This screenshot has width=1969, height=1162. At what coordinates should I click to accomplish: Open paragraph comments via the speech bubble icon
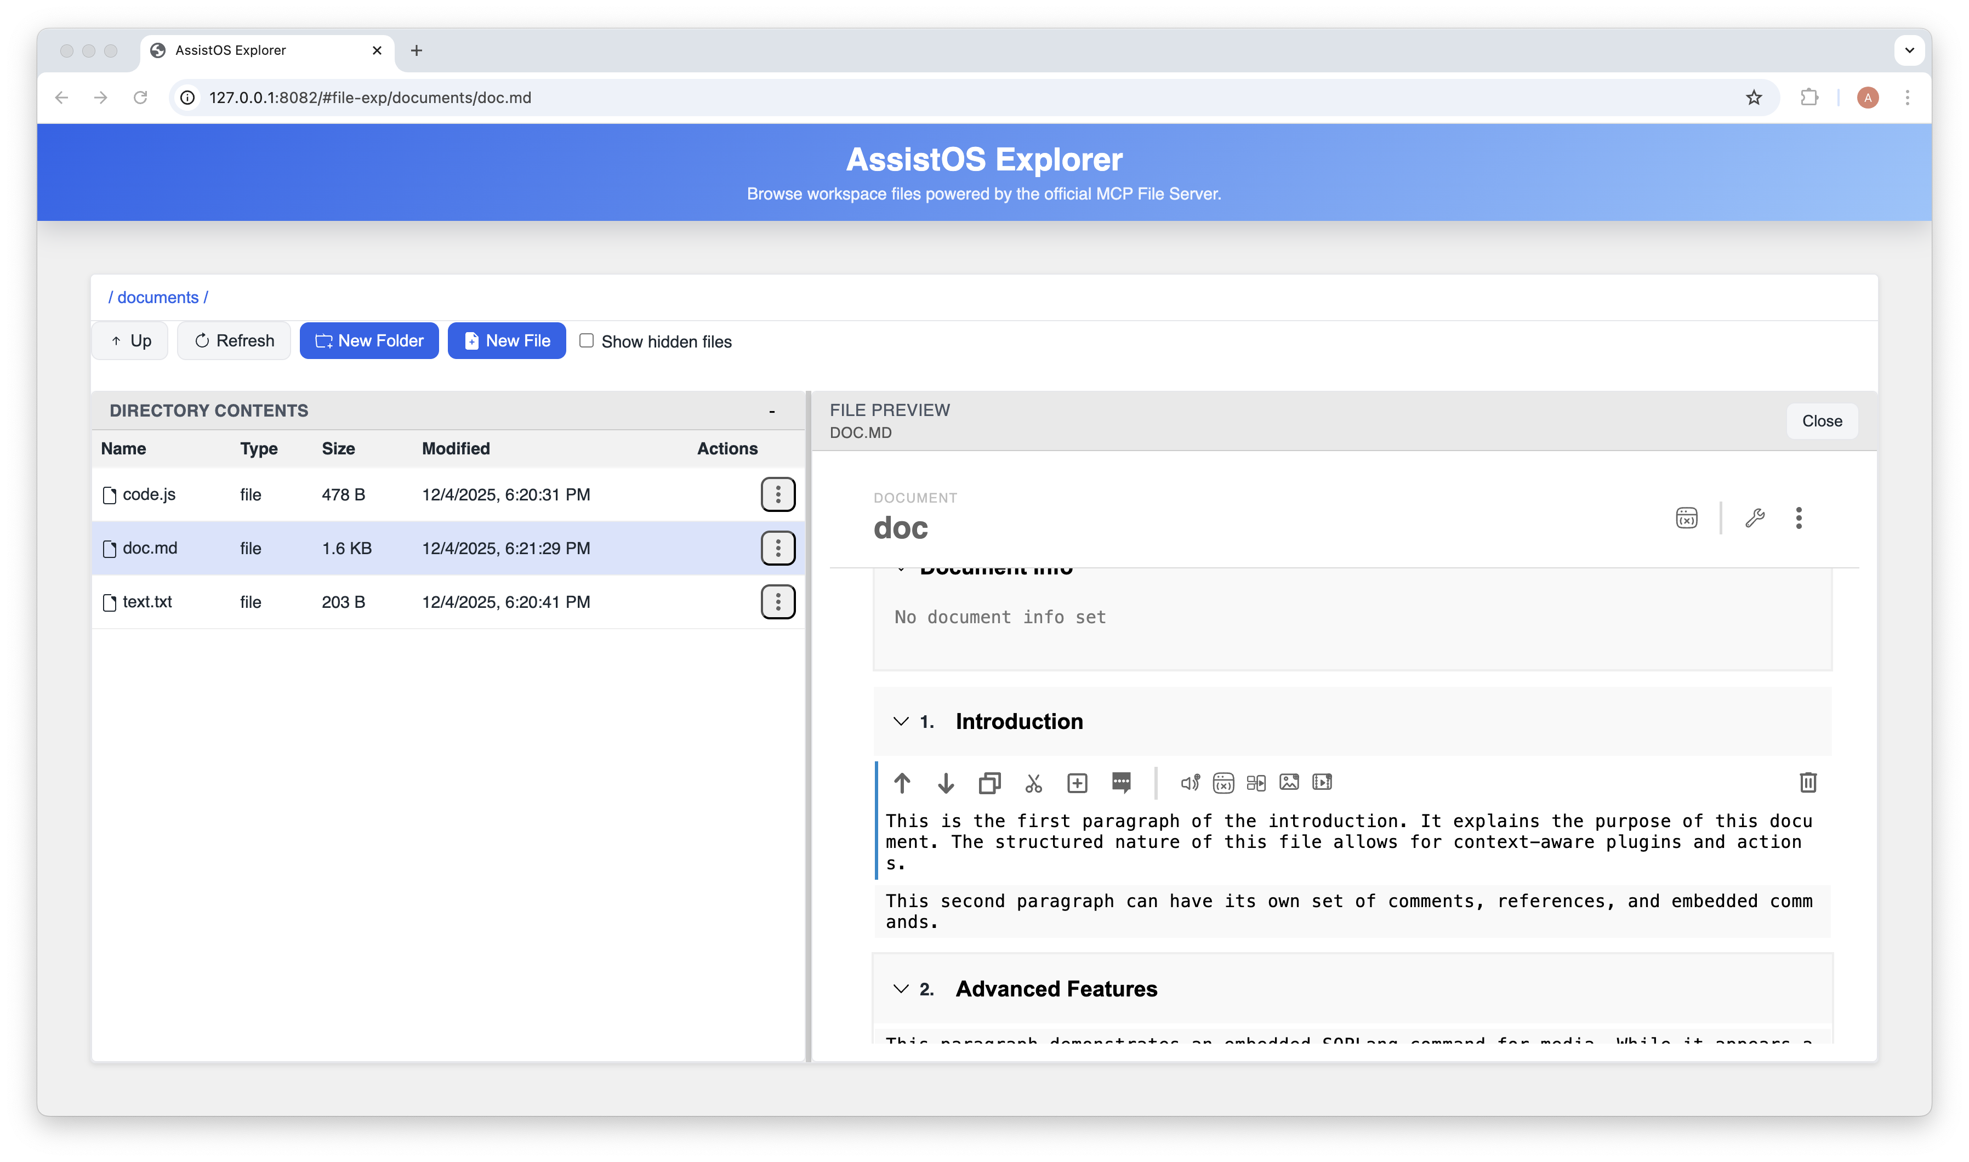tap(1121, 782)
